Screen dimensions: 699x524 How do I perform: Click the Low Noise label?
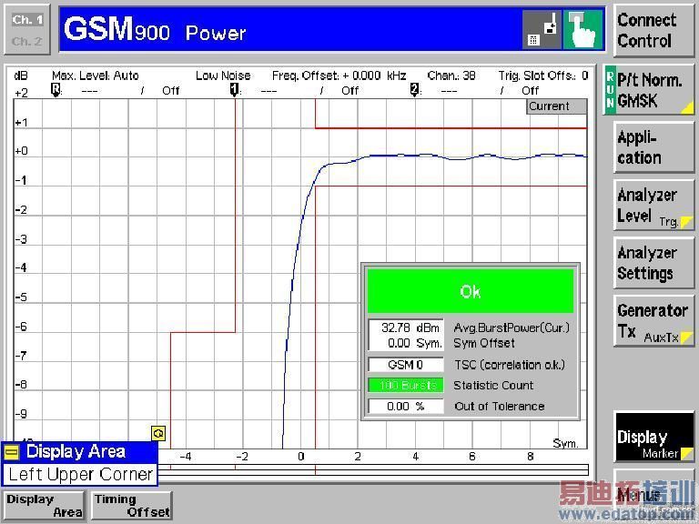[223, 76]
